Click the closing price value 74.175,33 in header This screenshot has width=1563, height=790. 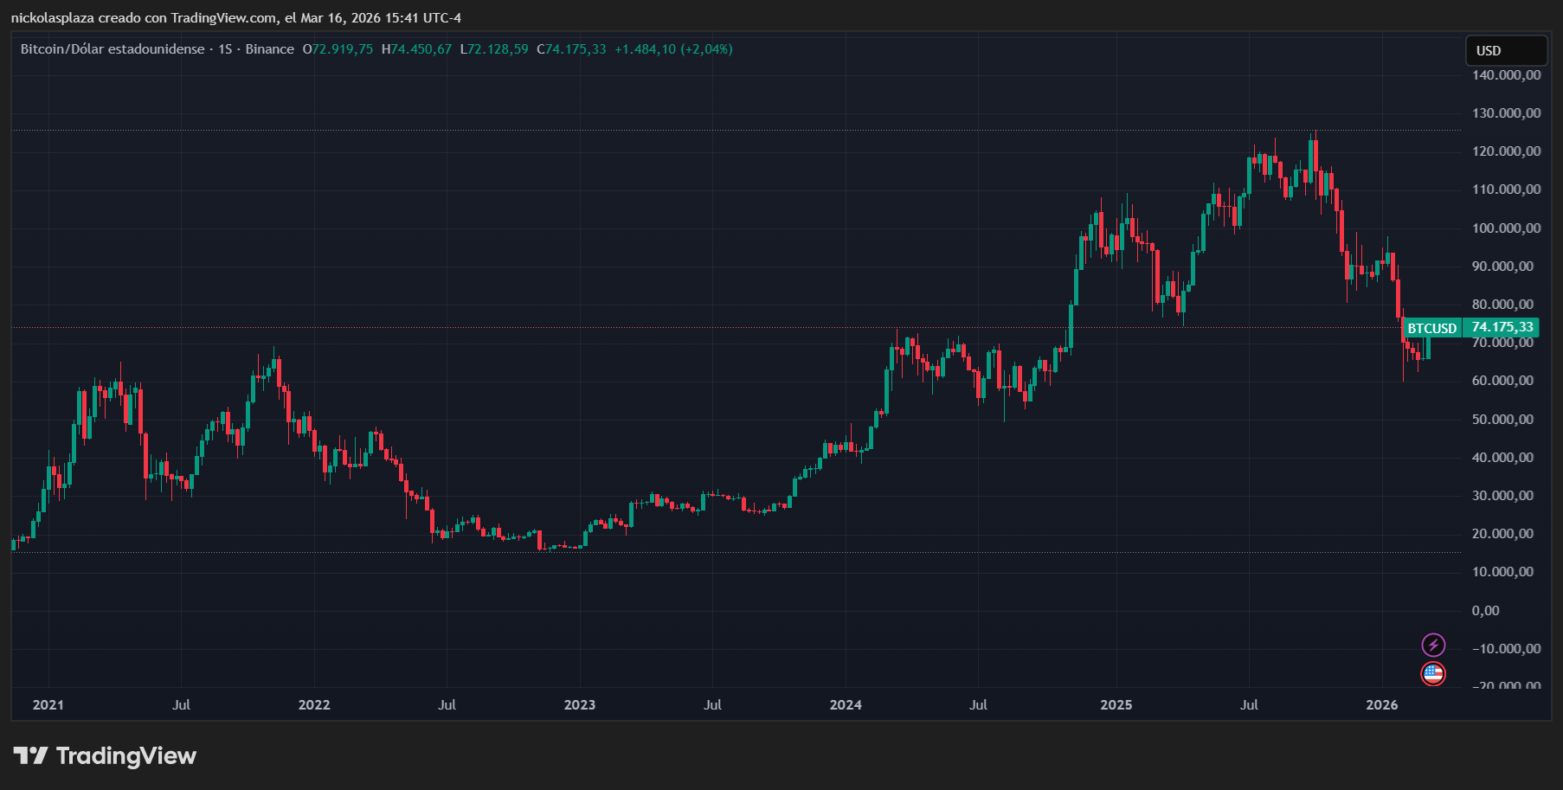(576, 49)
